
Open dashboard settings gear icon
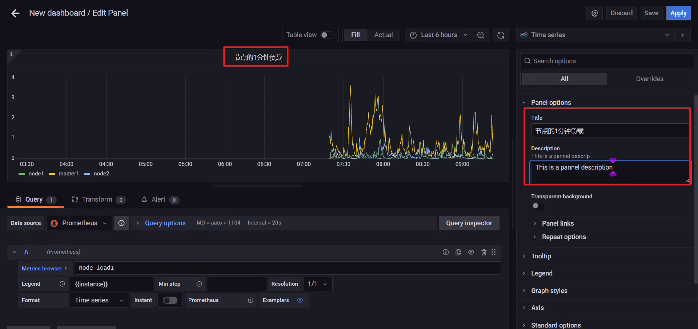[x=595, y=13]
